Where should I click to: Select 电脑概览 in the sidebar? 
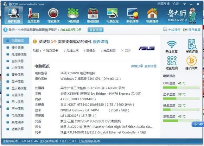16,41
